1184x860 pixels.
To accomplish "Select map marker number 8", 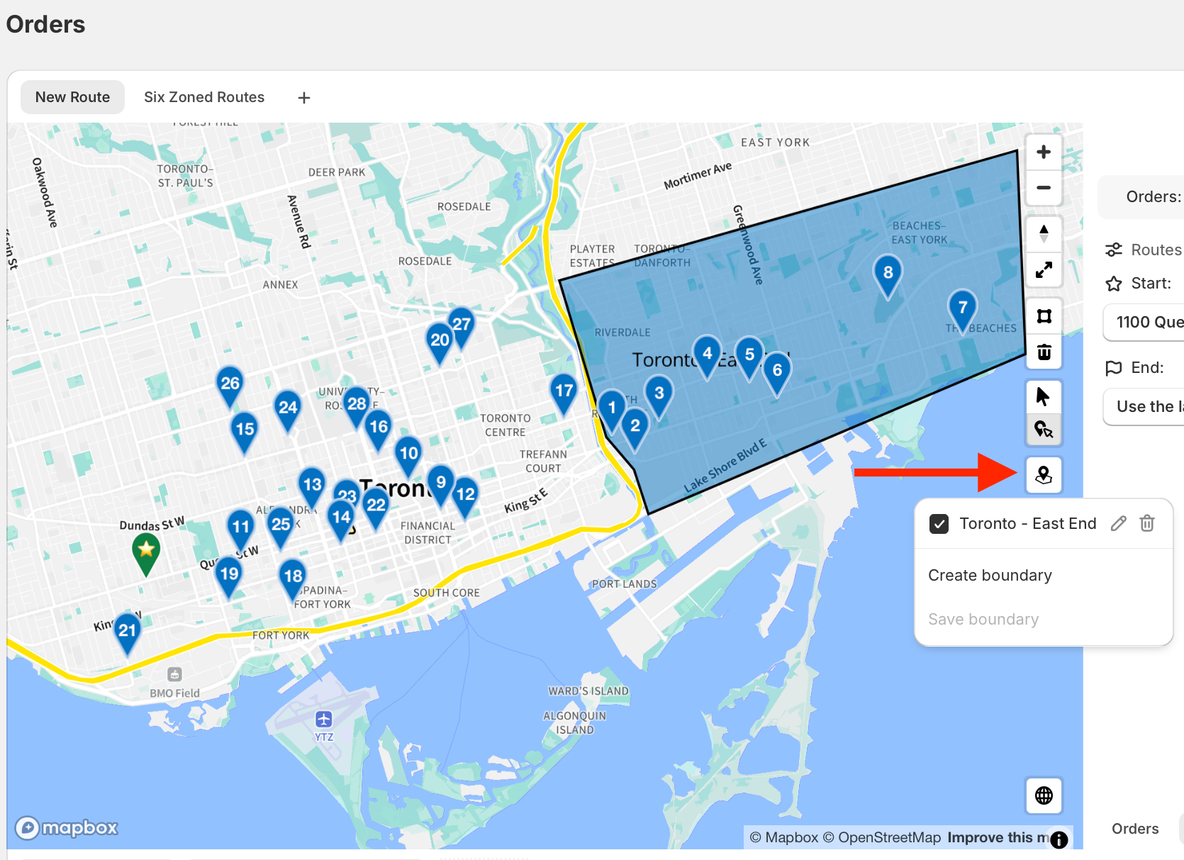I will 888,277.
